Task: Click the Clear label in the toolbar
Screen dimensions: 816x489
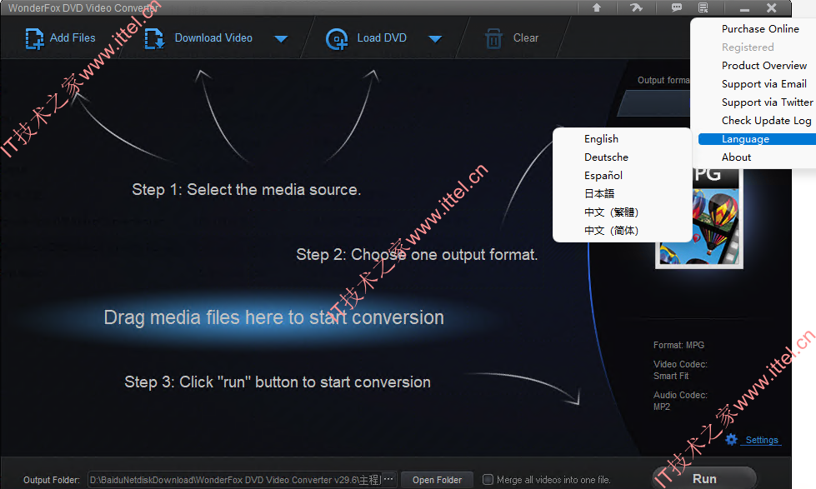Action: 526,38
